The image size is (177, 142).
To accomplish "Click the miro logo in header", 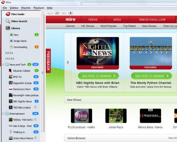I will (x=70, y=19).
